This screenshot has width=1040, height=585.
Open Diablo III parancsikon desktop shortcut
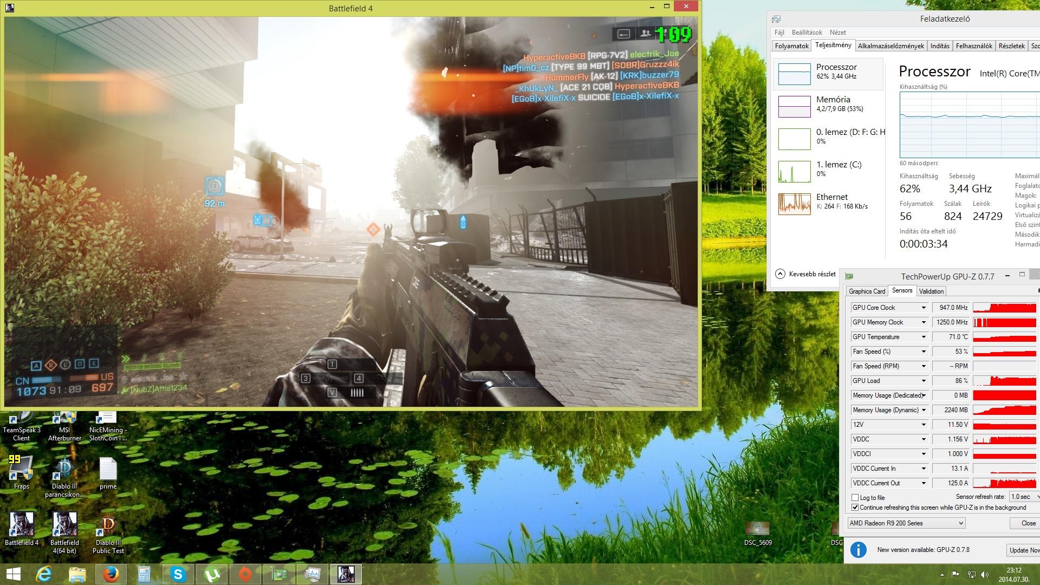(x=64, y=477)
